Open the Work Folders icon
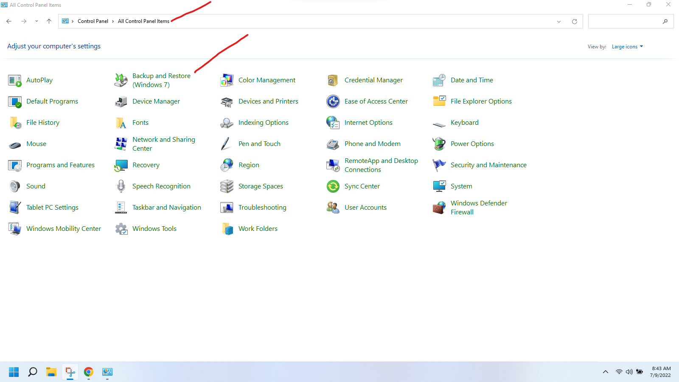The width and height of the screenshot is (679, 382). (227, 229)
